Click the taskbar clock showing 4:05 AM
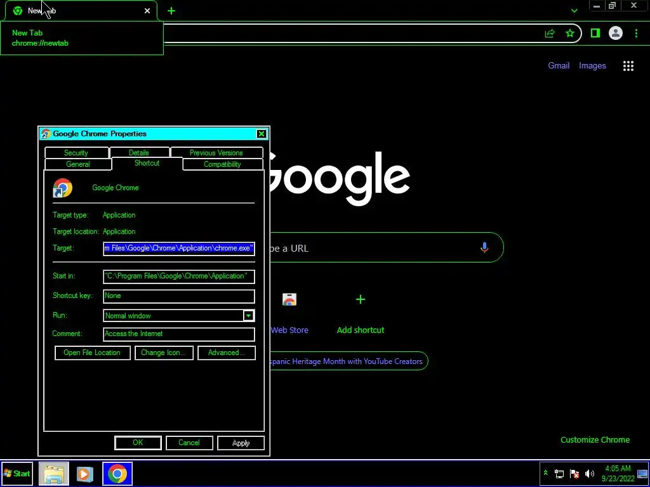Image resolution: width=650 pixels, height=487 pixels. (618, 473)
